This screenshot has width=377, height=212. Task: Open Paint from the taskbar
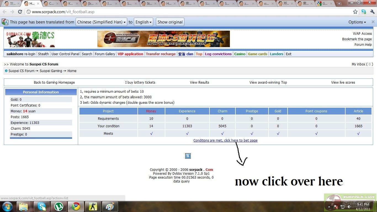pyautogui.click(x=110, y=206)
